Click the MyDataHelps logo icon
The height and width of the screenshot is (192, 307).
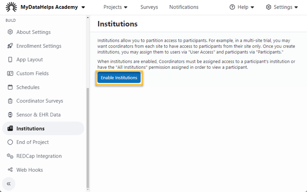coord(11,7)
